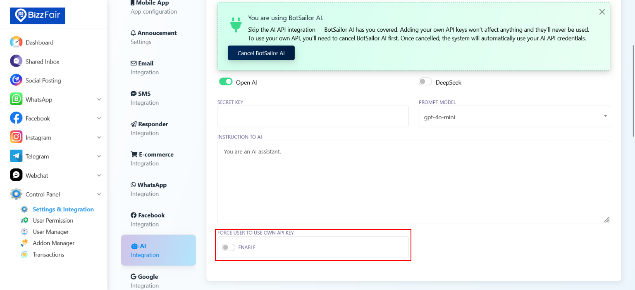Click the Secret Key input field

(313, 116)
